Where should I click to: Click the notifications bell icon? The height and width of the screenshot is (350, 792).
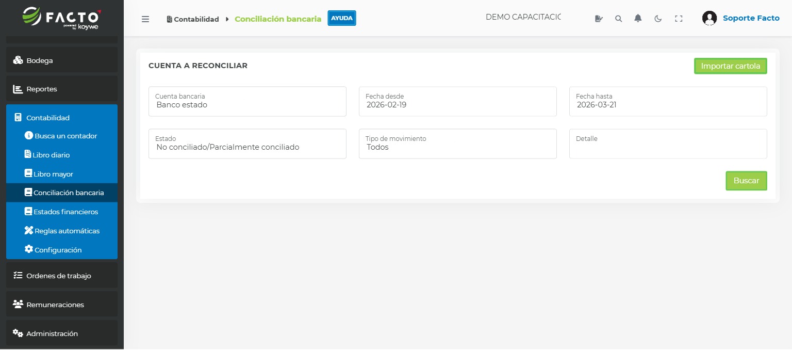[638, 18]
